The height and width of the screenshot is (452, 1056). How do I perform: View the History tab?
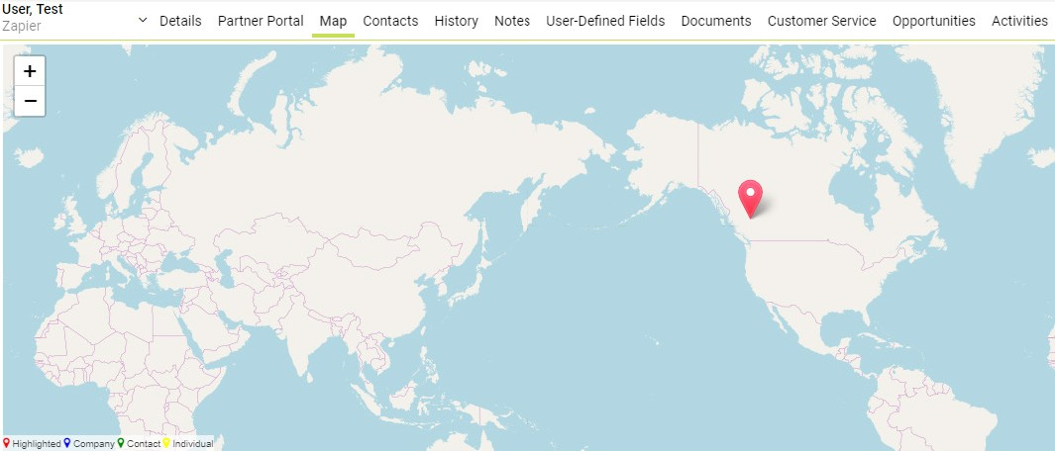(x=456, y=21)
